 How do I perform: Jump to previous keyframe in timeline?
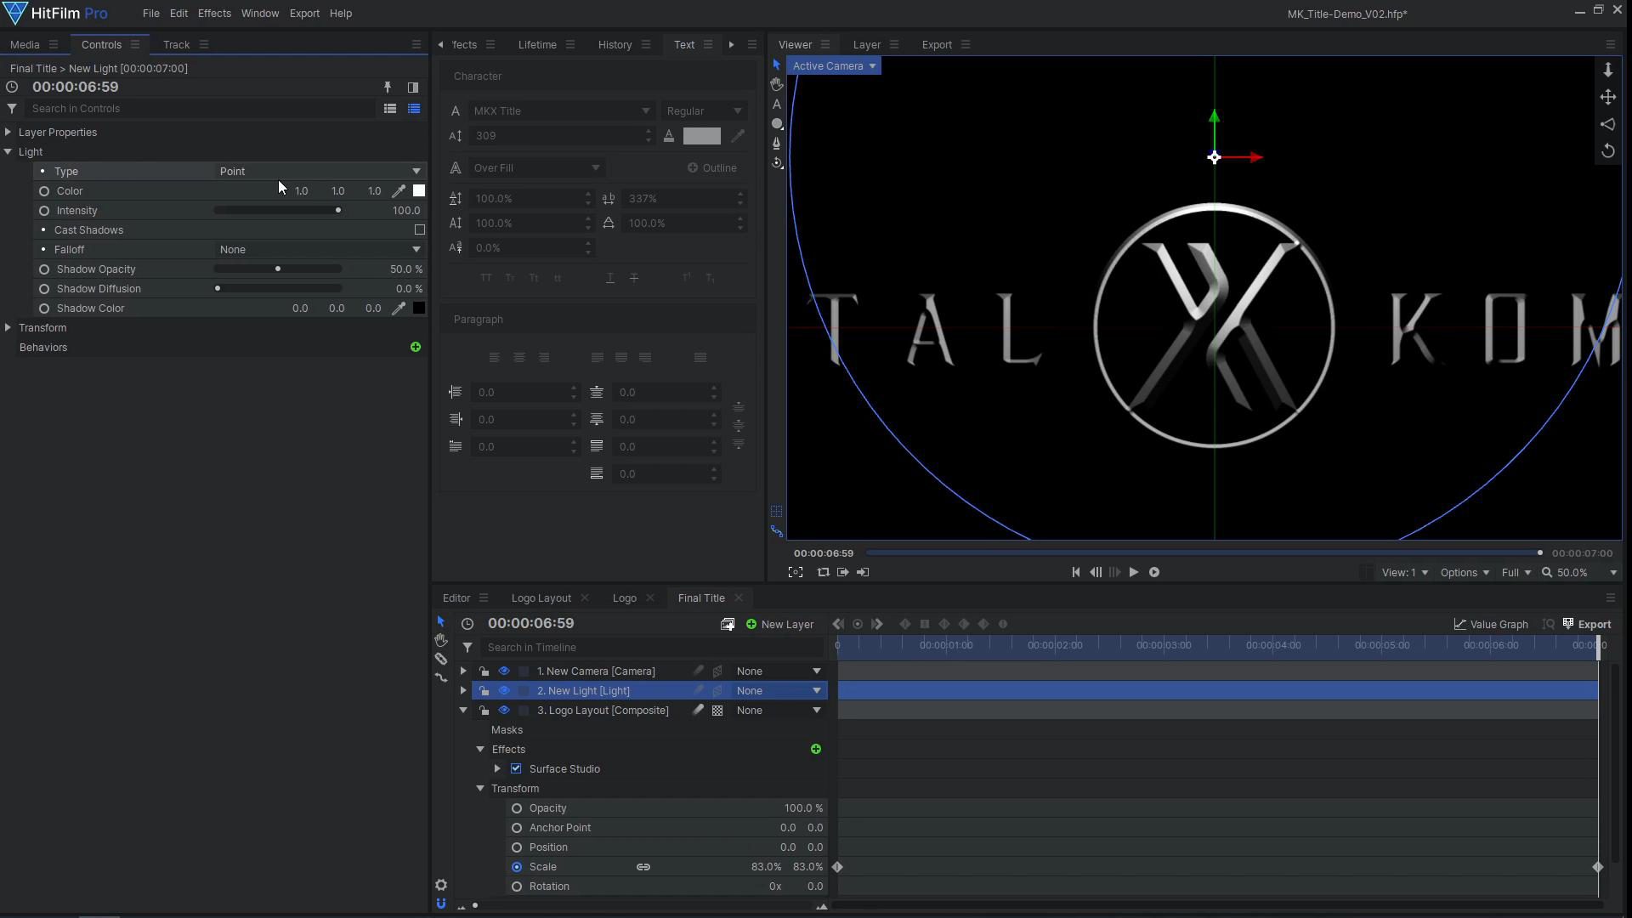click(x=838, y=624)
